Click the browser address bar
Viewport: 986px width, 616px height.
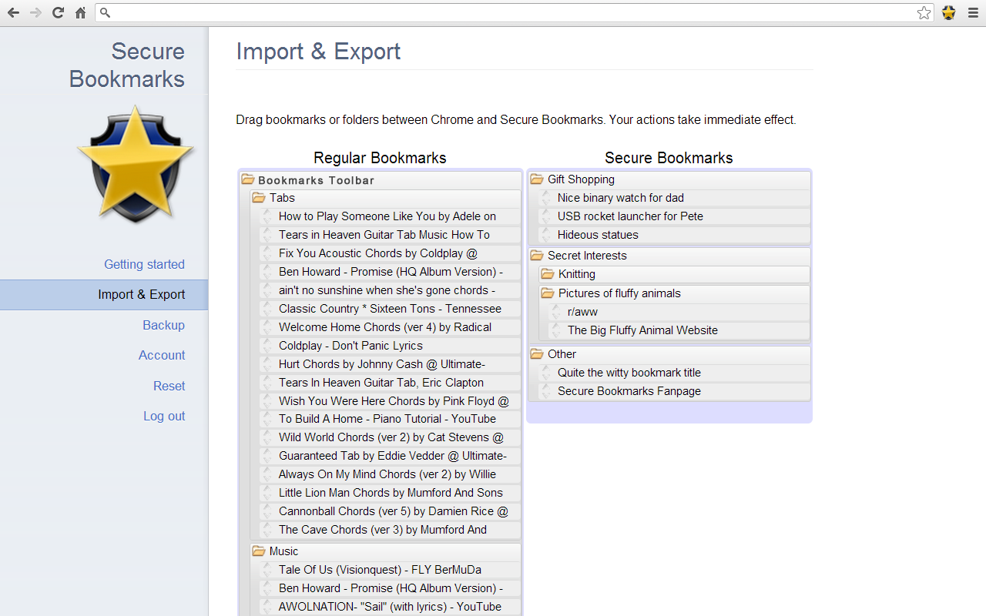[515, 12]
